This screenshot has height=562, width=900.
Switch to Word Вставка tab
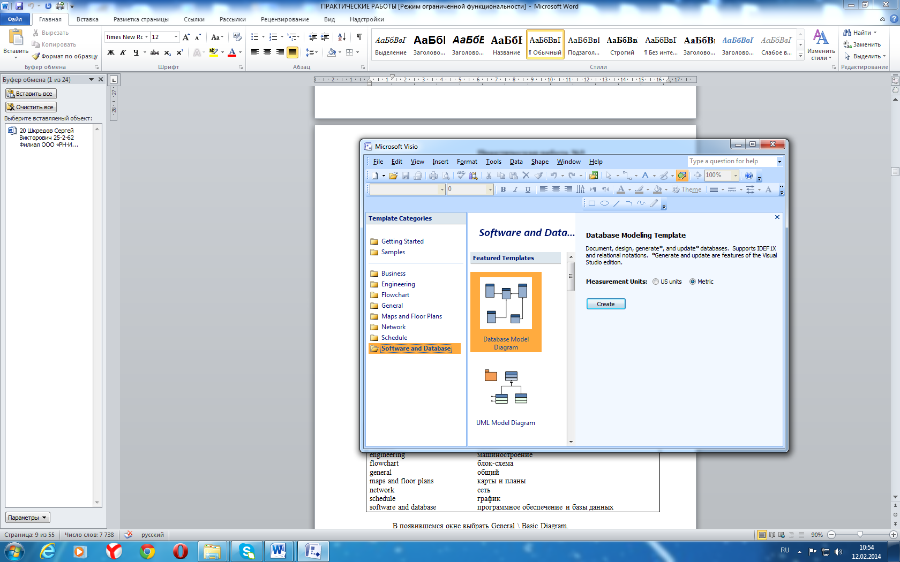point(87,19)
